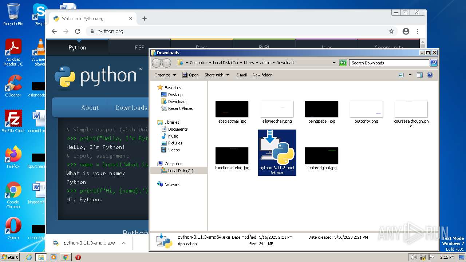
Task: Click volume speaker icon in system tray
Action: 414,257
